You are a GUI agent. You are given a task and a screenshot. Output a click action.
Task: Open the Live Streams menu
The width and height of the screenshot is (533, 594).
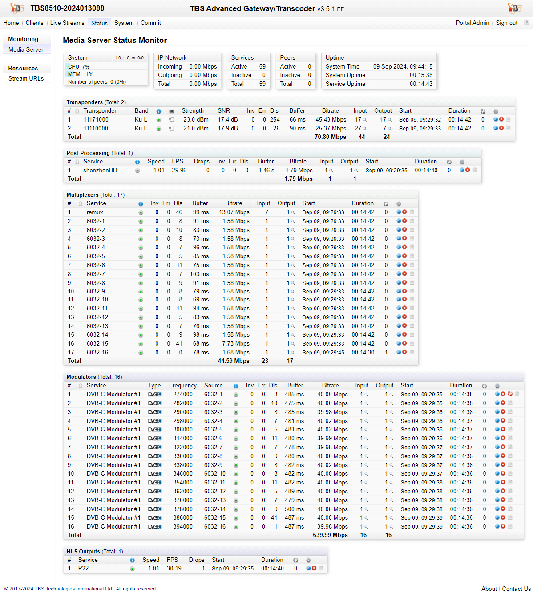point(67,23)
